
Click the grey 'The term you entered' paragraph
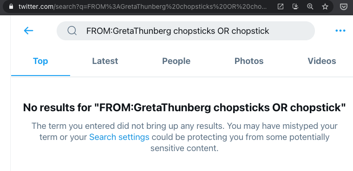click(184, 137)
